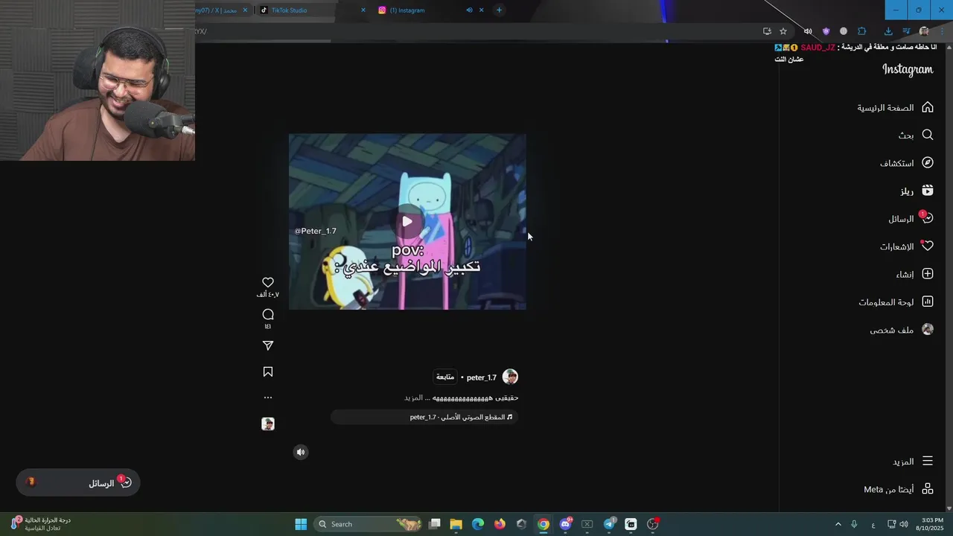Viewport: 953px width, 536px height.
Task: Open a new browser tab
Action: [499, 10]
